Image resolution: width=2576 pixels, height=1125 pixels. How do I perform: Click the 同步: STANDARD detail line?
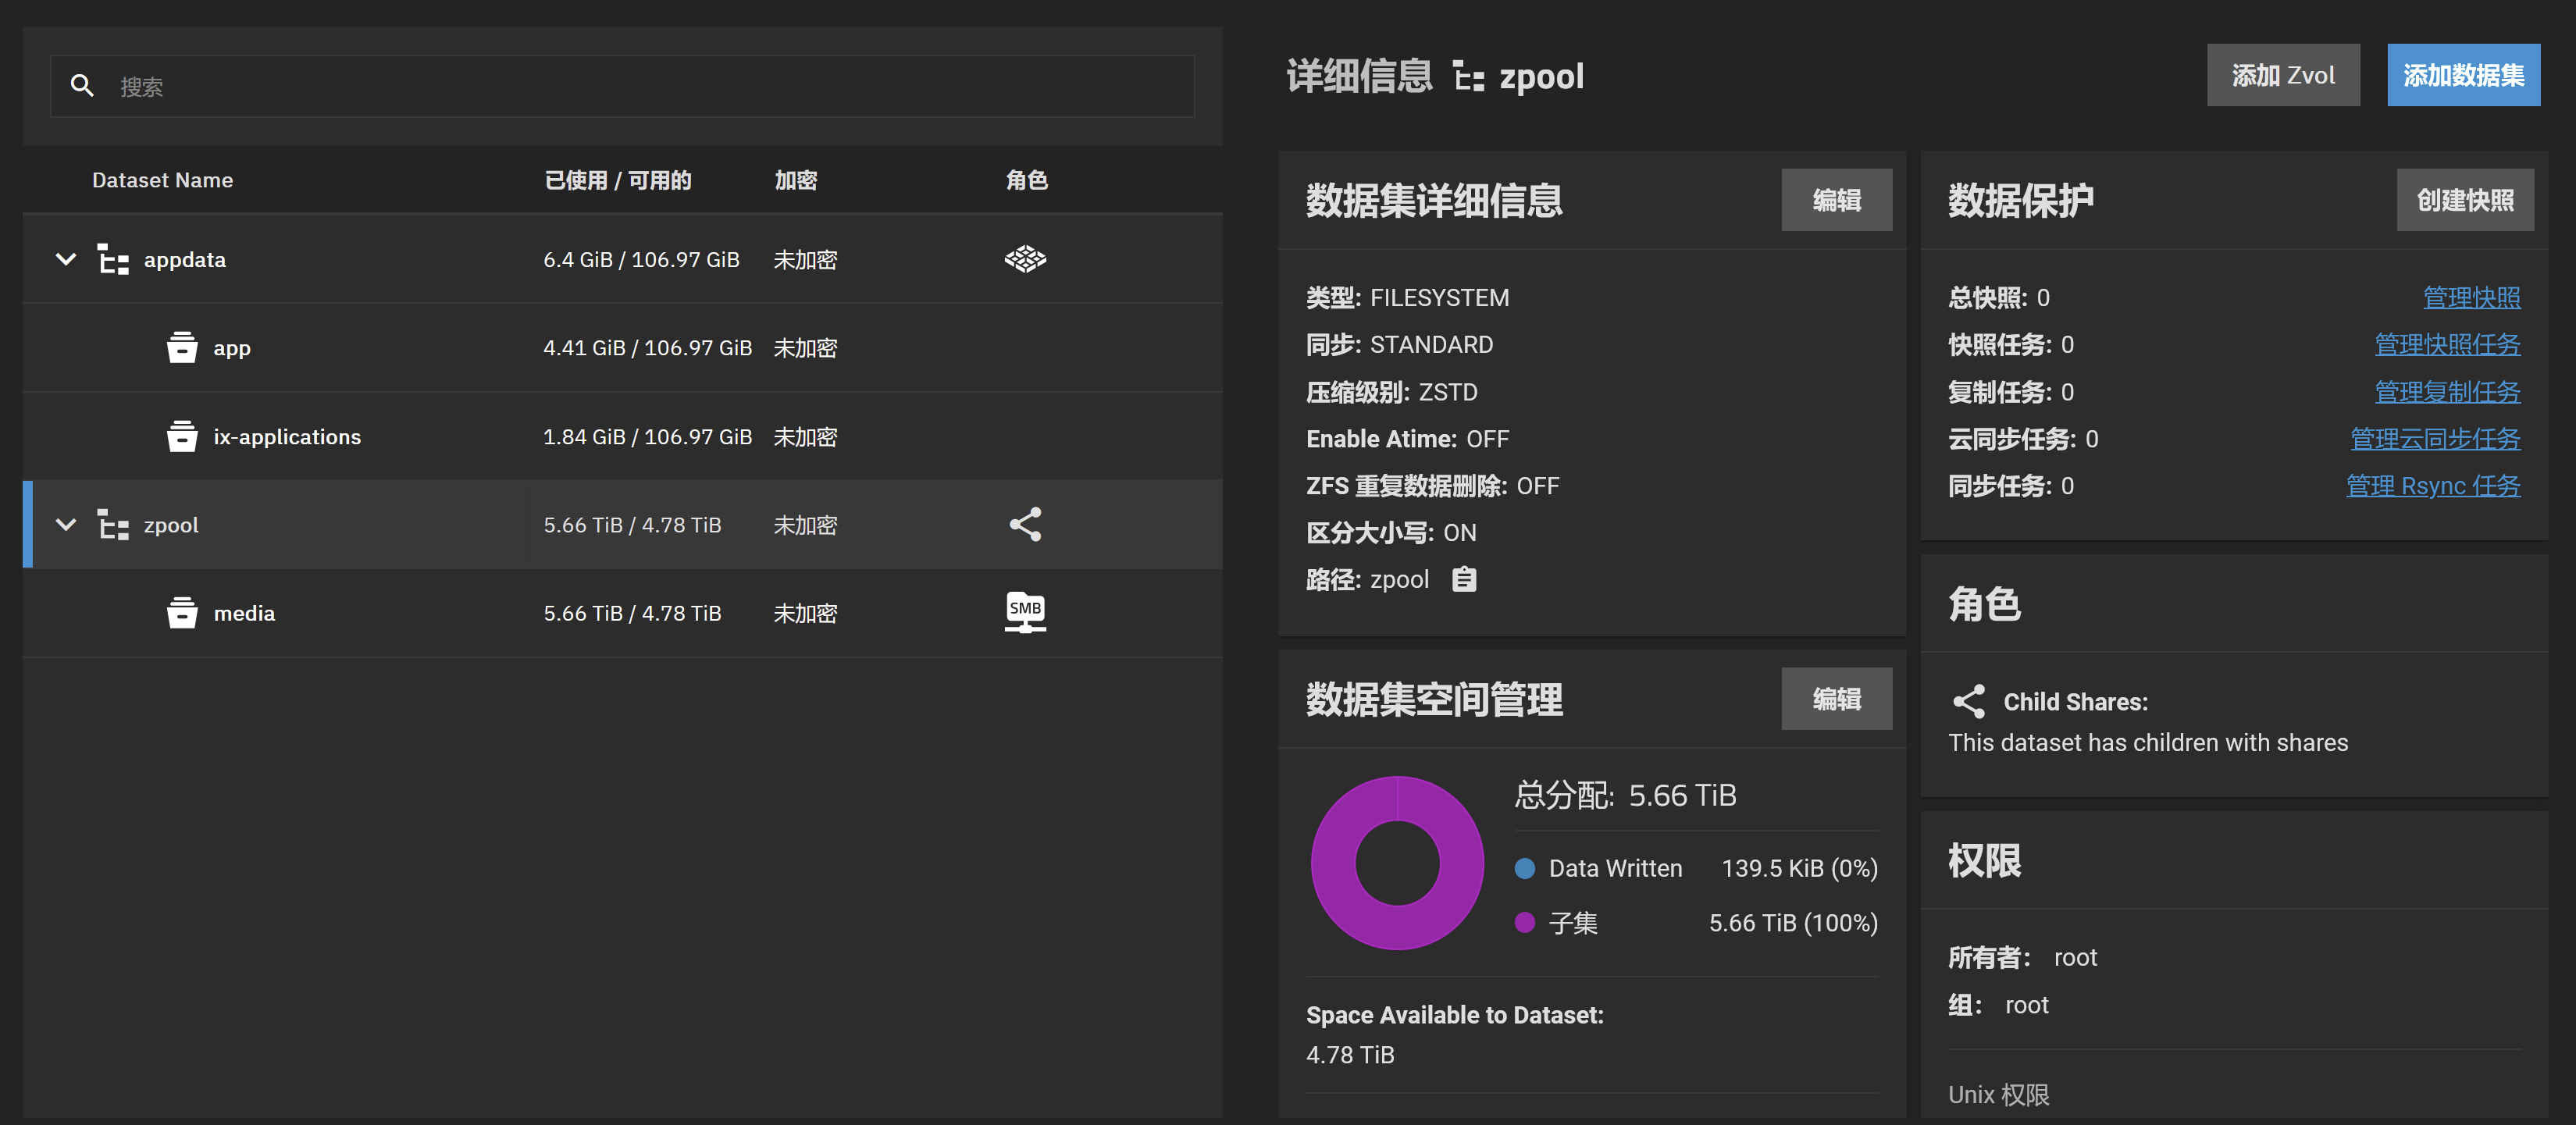(1399, 345)
